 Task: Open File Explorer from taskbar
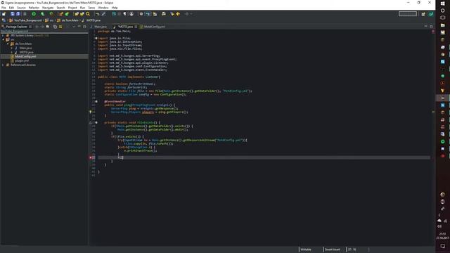click(x=442, y=25)
